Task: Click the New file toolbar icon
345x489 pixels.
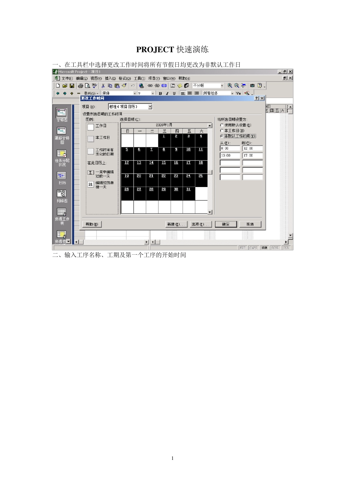Action: pos(58,86)
